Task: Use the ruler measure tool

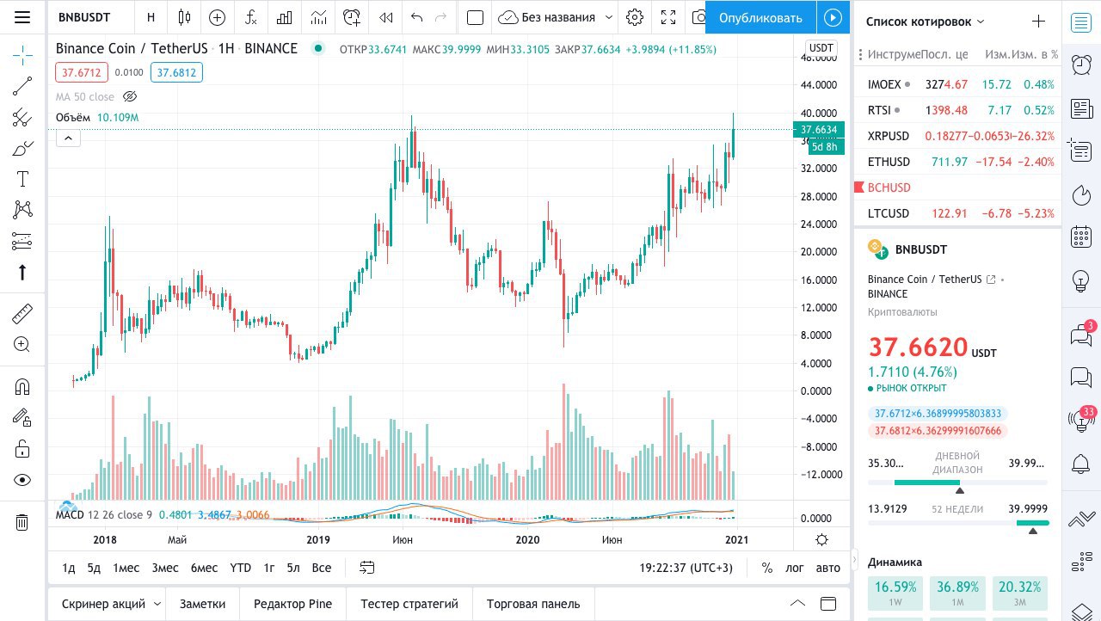Action: coord(22,313)
